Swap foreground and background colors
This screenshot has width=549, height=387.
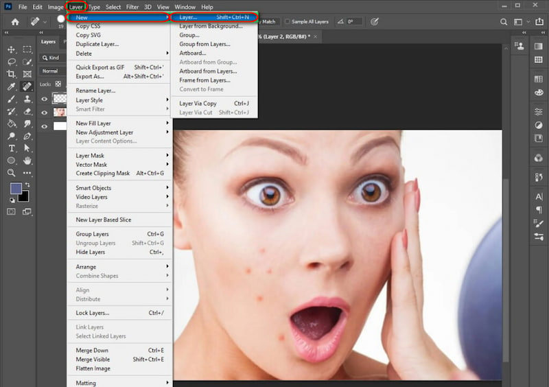coord(27,184)
